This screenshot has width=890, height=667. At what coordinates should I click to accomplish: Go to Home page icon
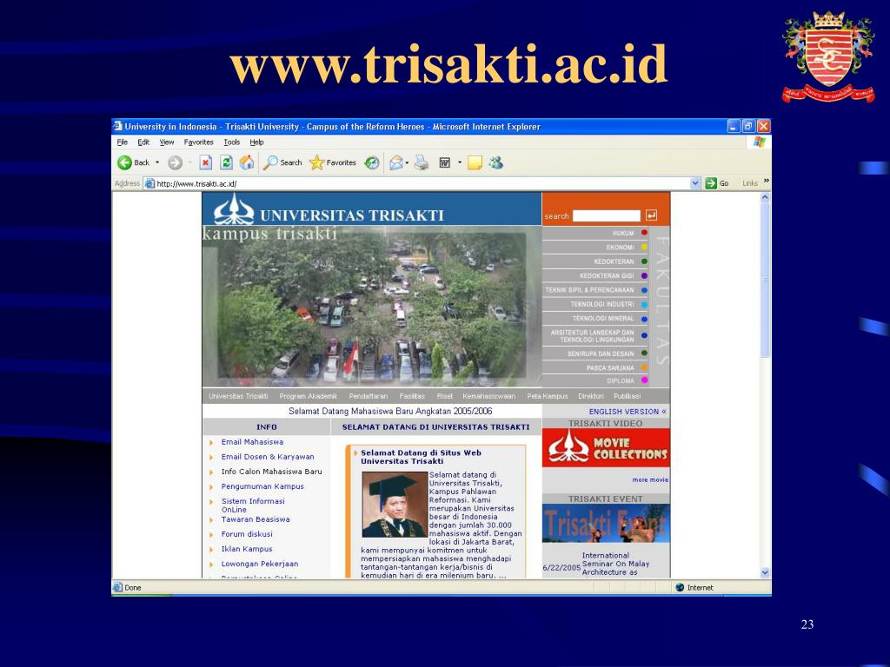pyautogui.click(x=246, y=162)
